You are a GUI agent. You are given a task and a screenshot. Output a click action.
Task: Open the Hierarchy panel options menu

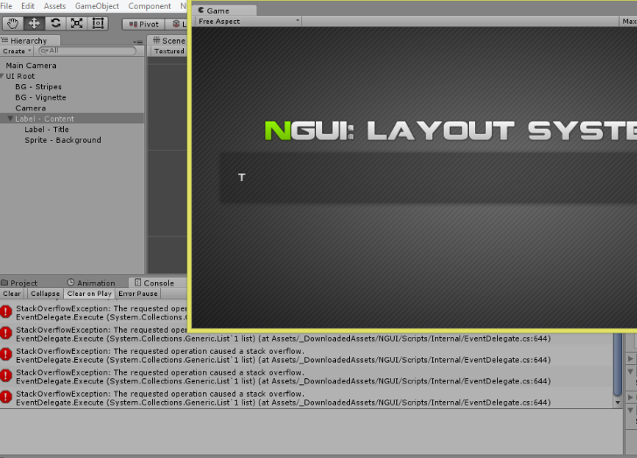pyautogui.click(x=138, y=41)
